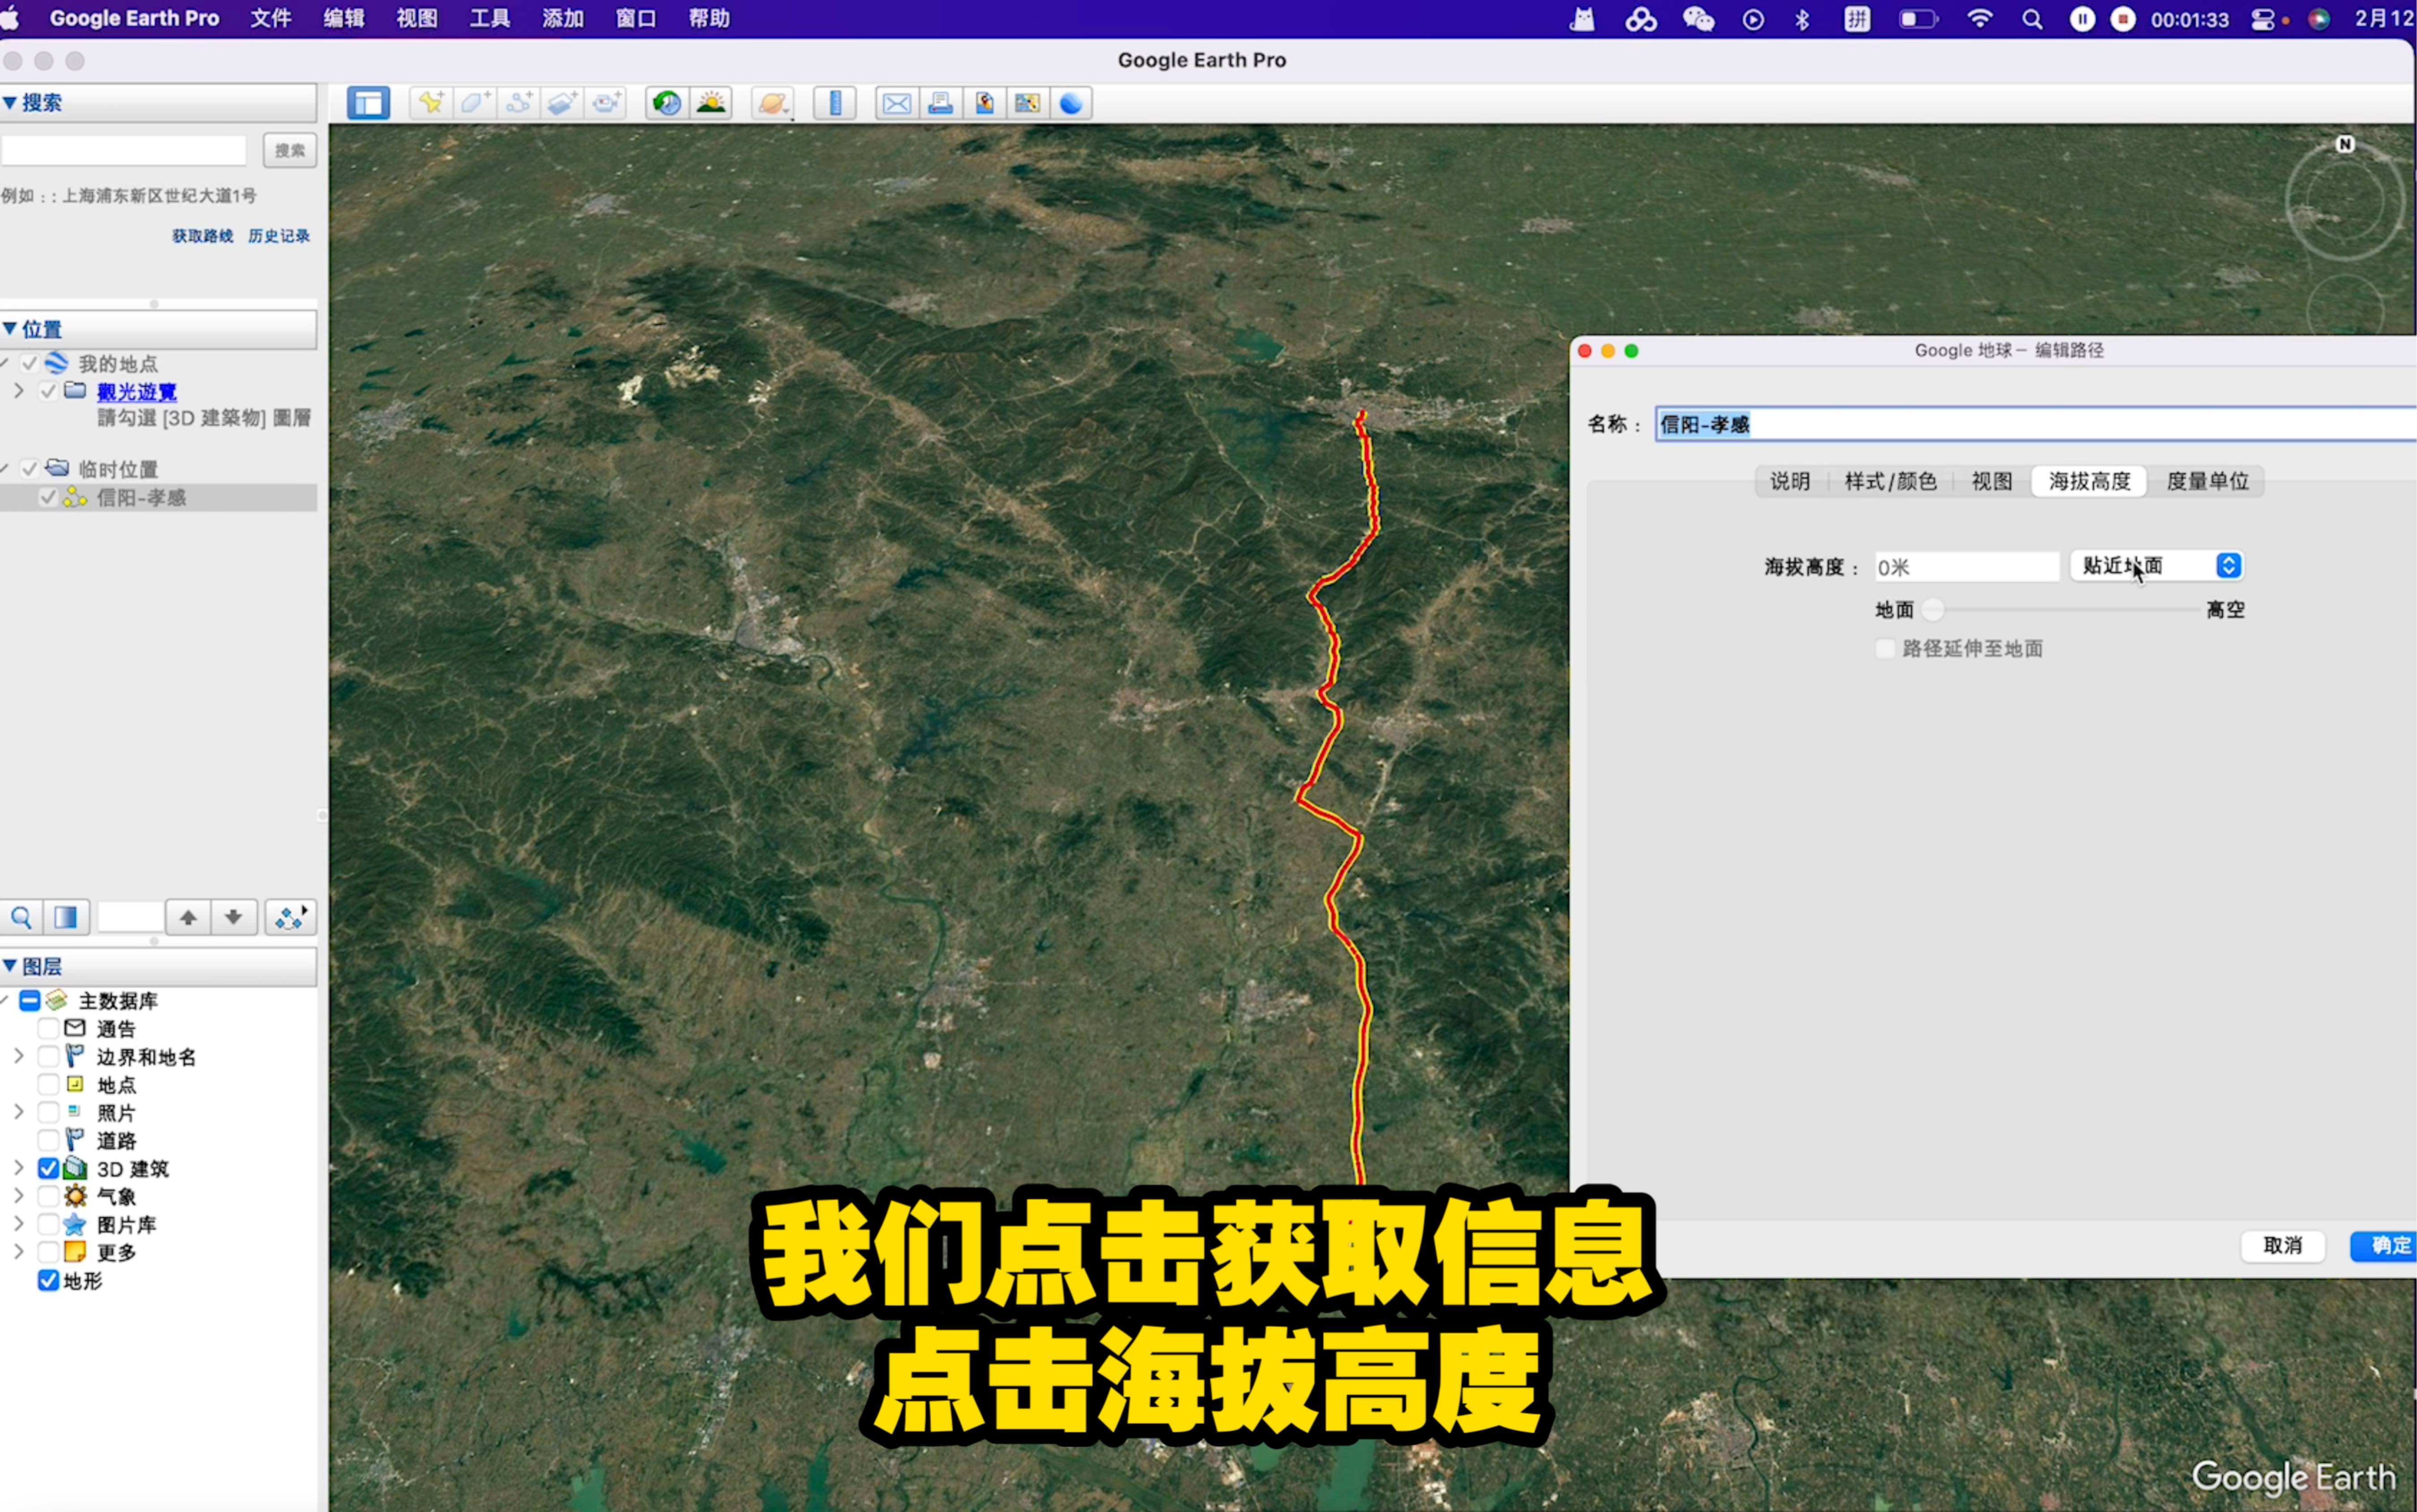This screenshot has width=2417, height=1512.
Task: Click the 地面-高空 altitude slider handle
Action: [x=1933, y=609]
